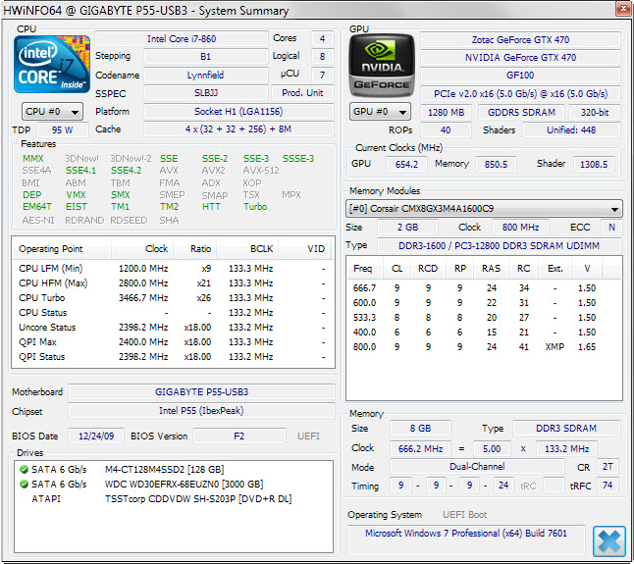Click the Socket H1 (LGA1156) platform field
The width and height of the screenshot is (634, 564).
[238, 112]
